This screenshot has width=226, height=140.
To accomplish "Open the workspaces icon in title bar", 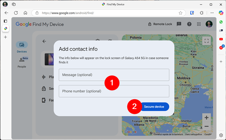I will click(14, 4).
